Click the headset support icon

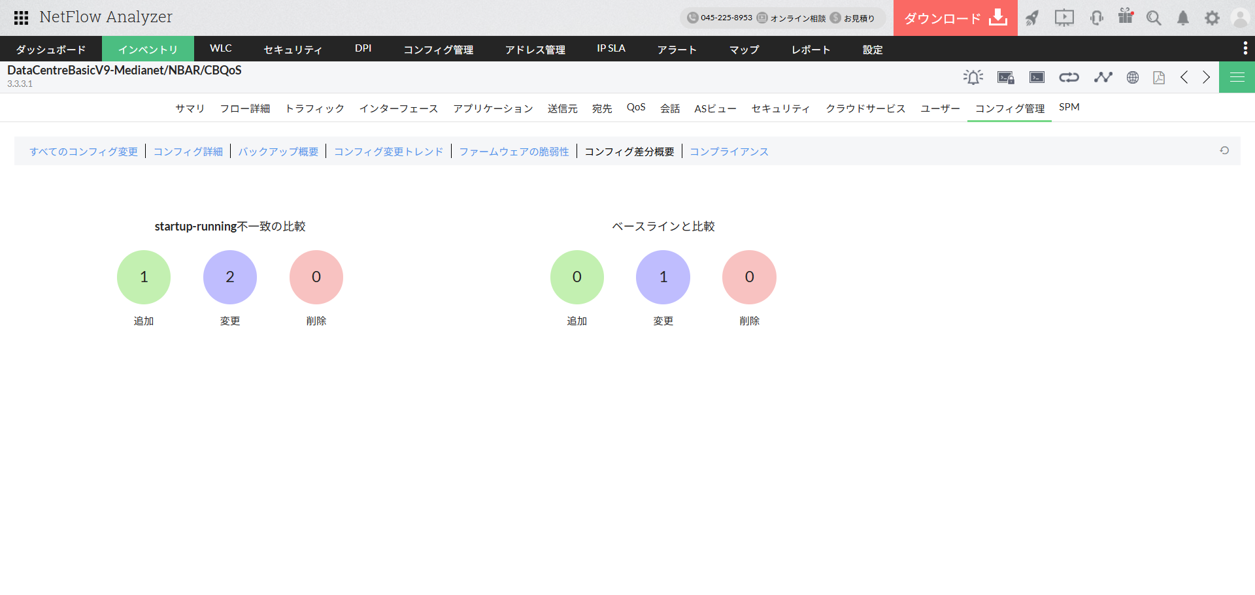tap(1096, 18)
